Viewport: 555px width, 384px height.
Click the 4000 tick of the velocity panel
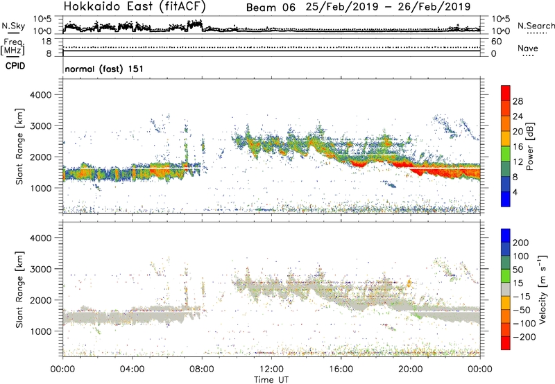pos(41,238)
